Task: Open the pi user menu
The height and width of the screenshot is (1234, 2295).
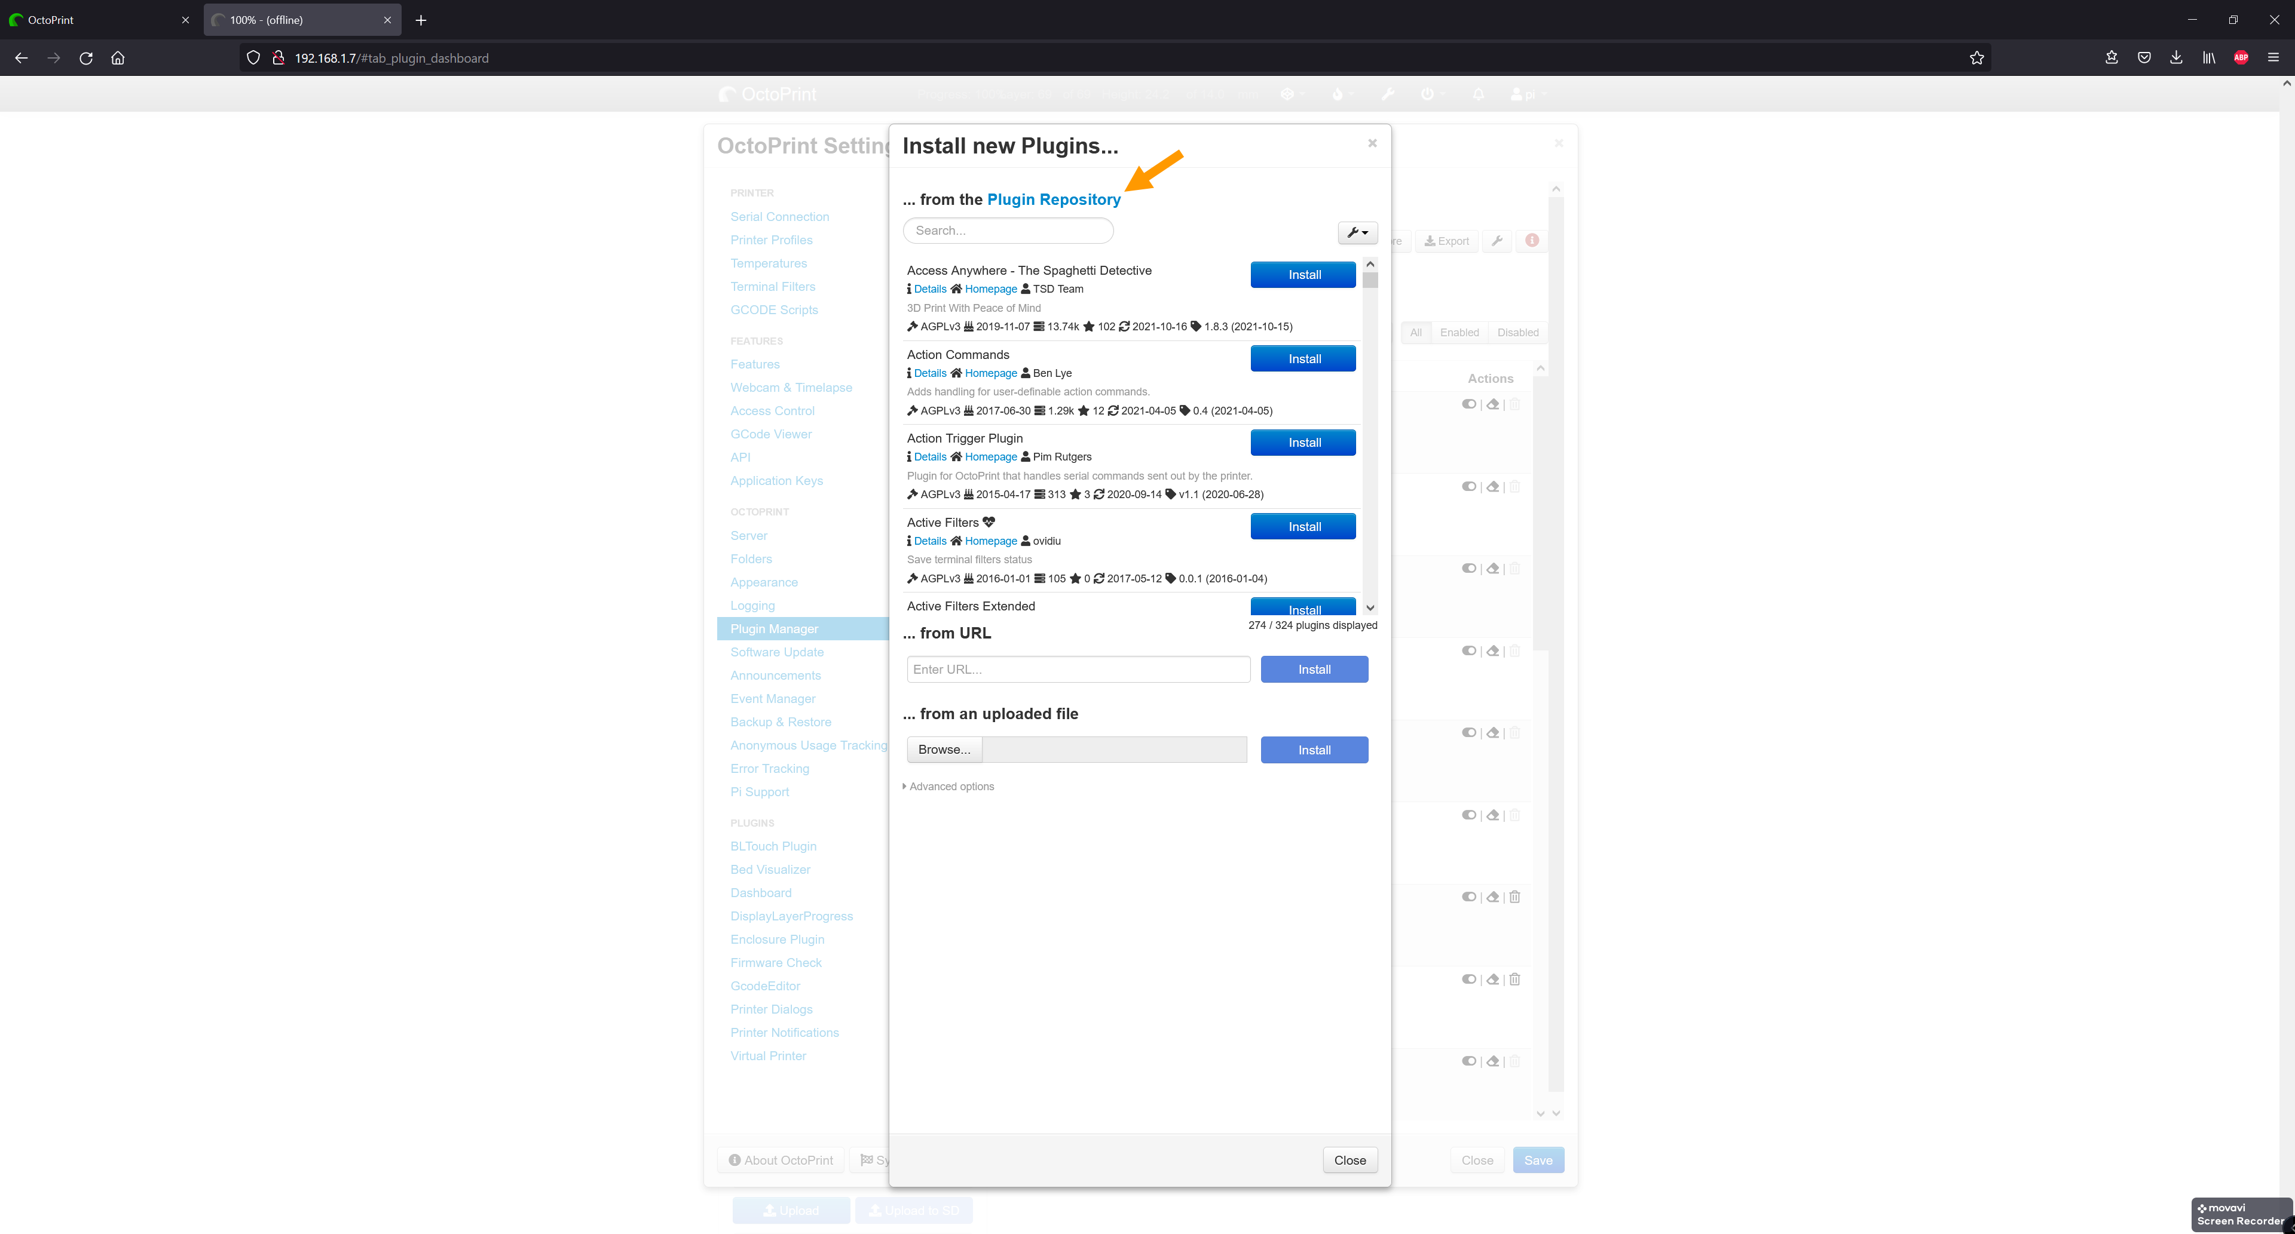Action: [1529, 94]
